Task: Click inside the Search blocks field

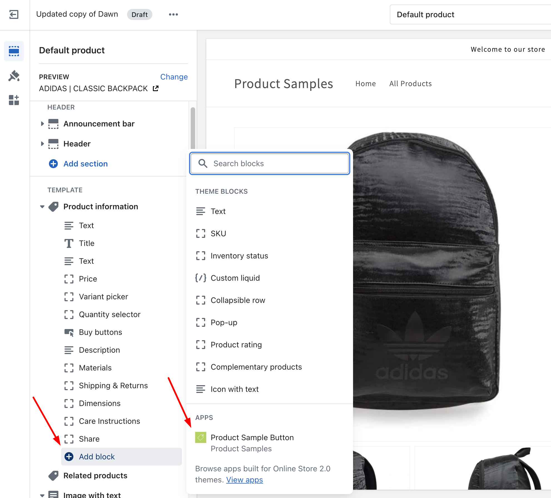Action: click(270, 163)
